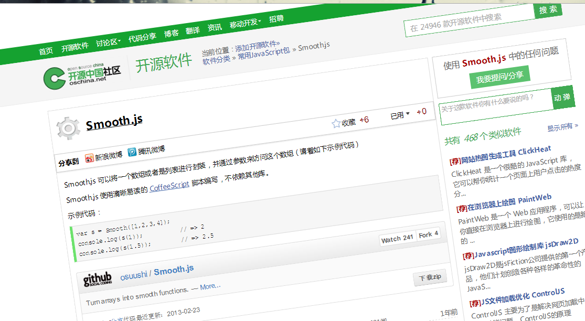Open the 博客 nav item
Viewport: 585px width, 321px height.
[x=171, y=34]
